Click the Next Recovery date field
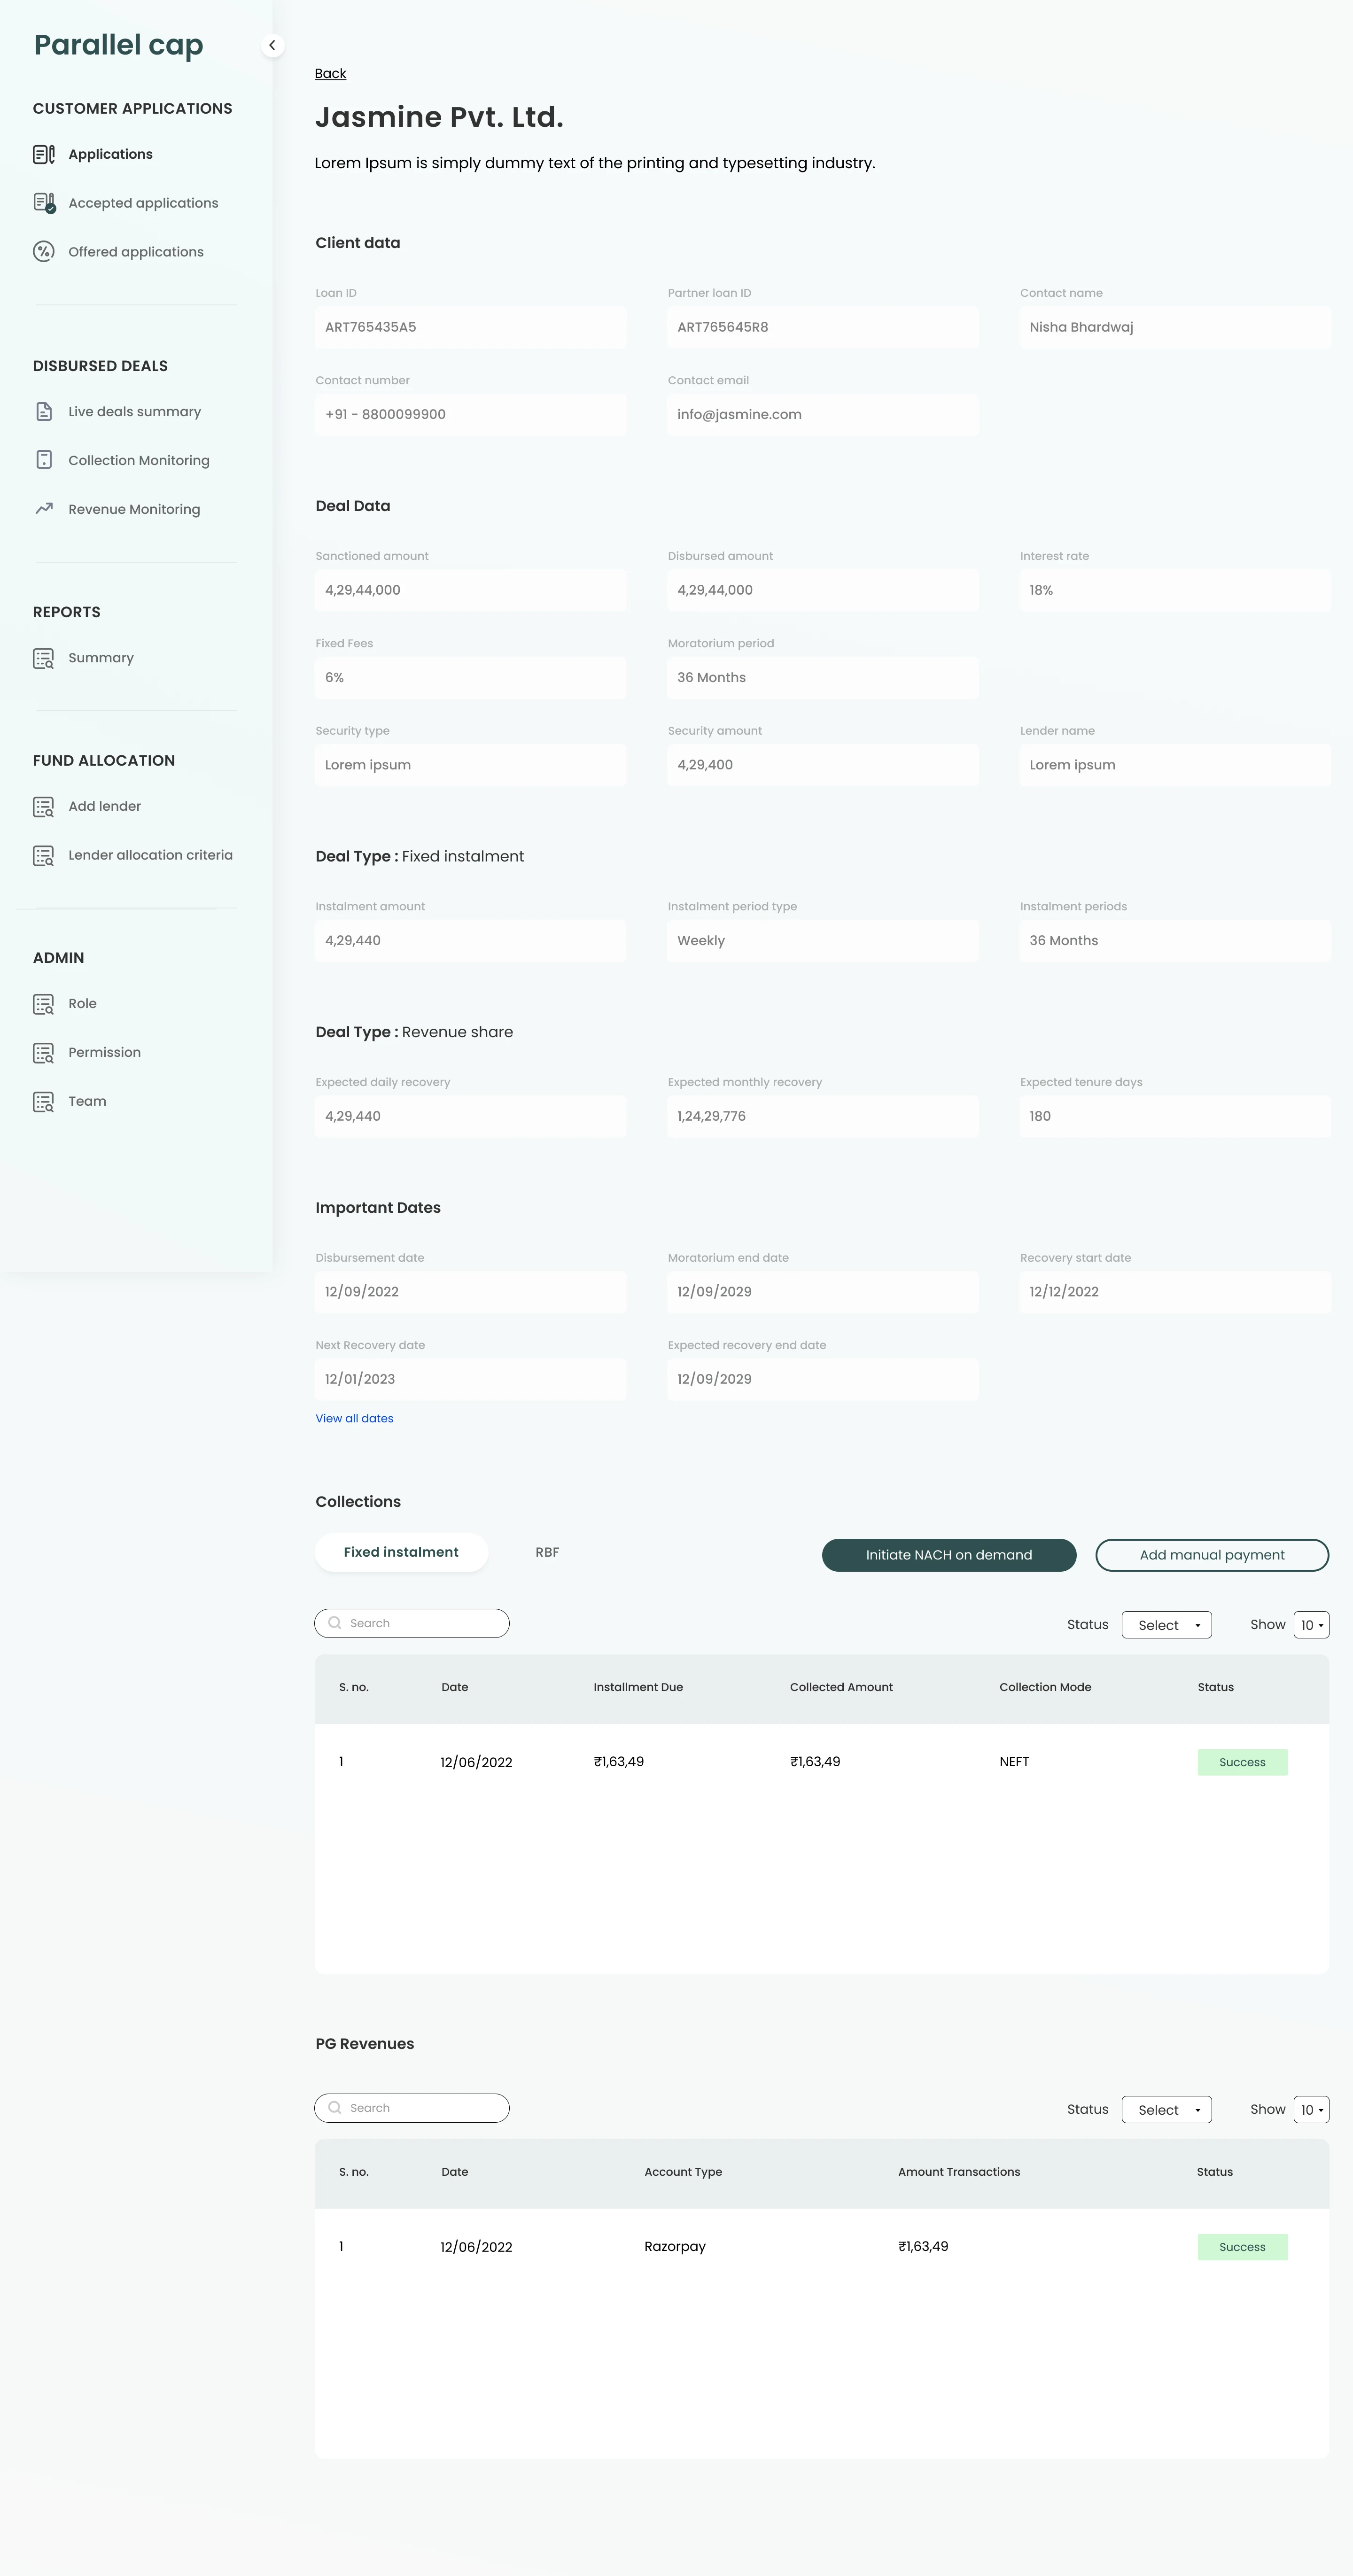Screen dimensions: 1353x2576 [471, 1379]
